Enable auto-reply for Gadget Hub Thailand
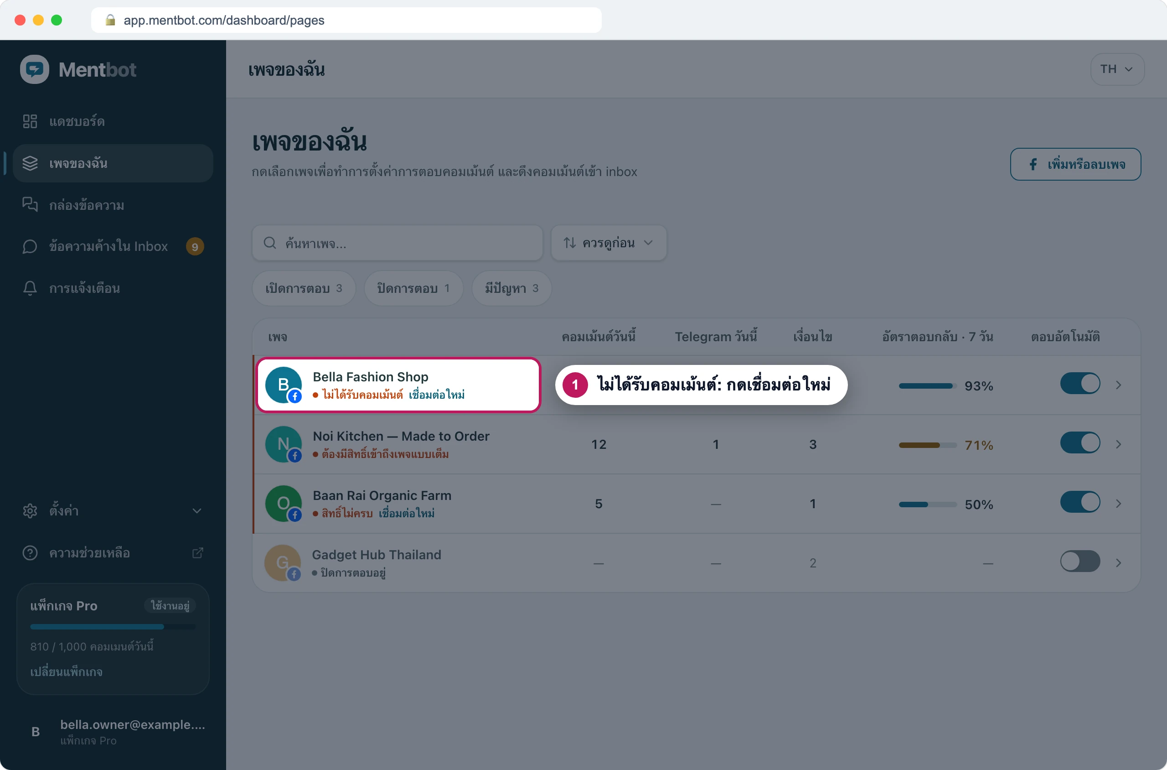 [x=1079, y=561]
